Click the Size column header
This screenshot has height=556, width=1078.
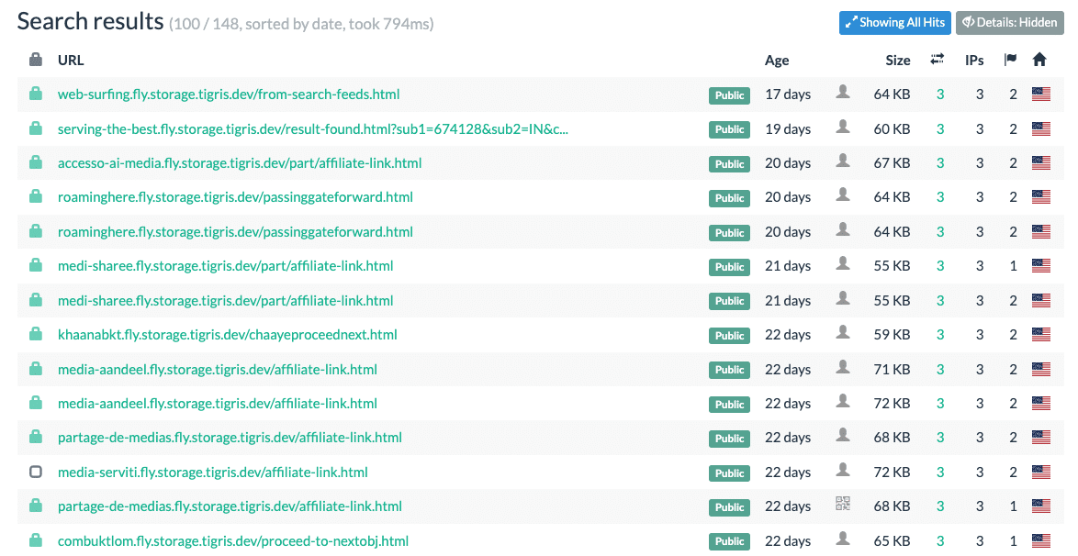click(898, 61)
